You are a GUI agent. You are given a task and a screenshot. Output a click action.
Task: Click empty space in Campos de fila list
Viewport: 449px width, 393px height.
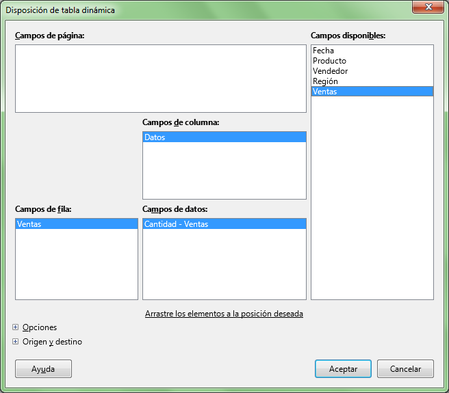76,265
